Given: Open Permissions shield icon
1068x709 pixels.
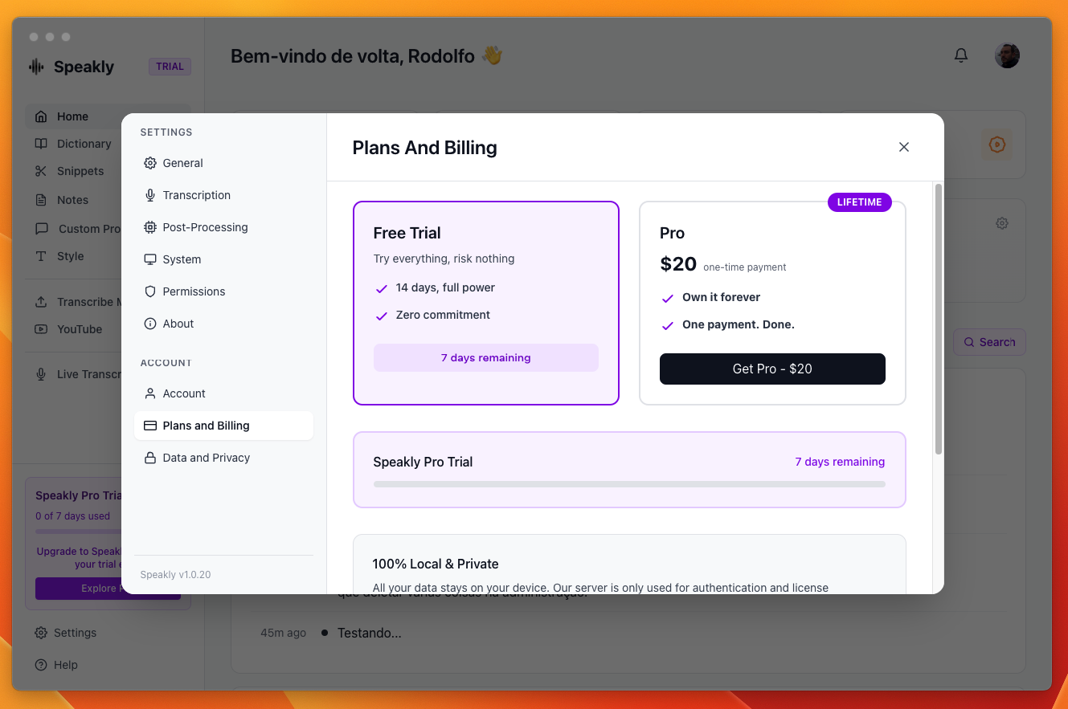Looking at the screenshot, I should coord(150,291).
